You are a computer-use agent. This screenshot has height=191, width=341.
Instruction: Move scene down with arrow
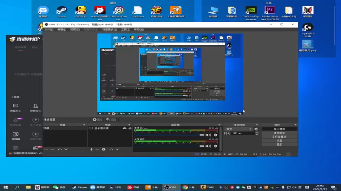point(66,149)
